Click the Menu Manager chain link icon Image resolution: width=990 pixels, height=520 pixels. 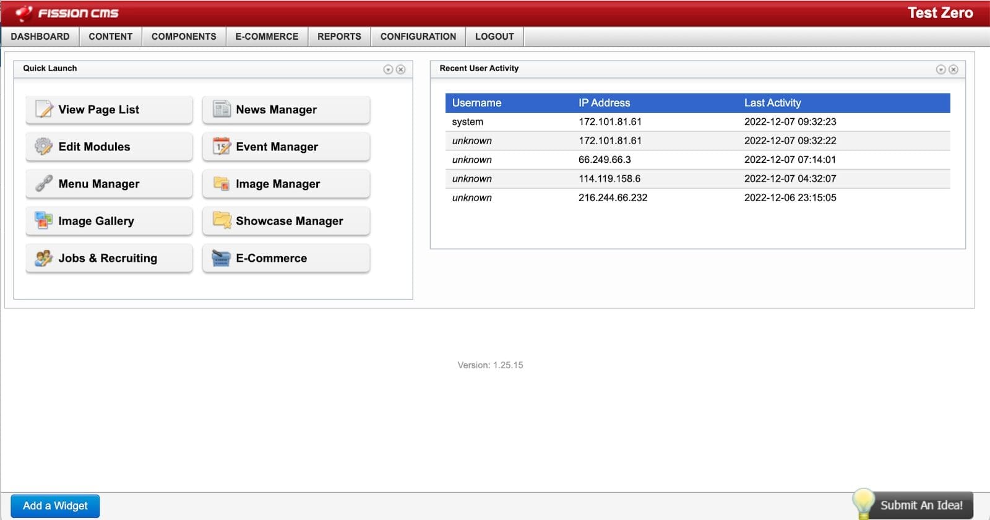click(43, 184)
